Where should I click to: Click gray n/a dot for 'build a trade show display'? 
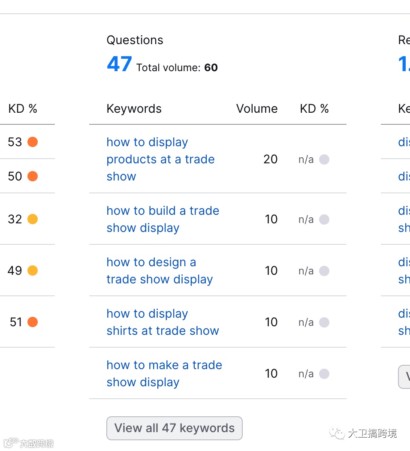(324, 219)
